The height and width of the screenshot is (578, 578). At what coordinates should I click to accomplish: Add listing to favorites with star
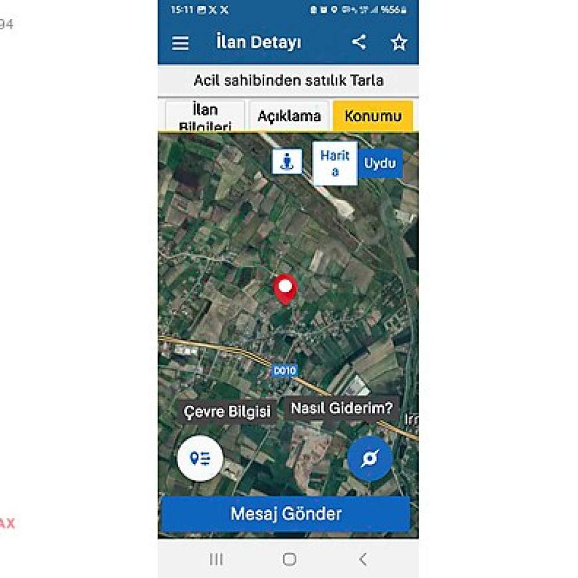click(399, 42)
